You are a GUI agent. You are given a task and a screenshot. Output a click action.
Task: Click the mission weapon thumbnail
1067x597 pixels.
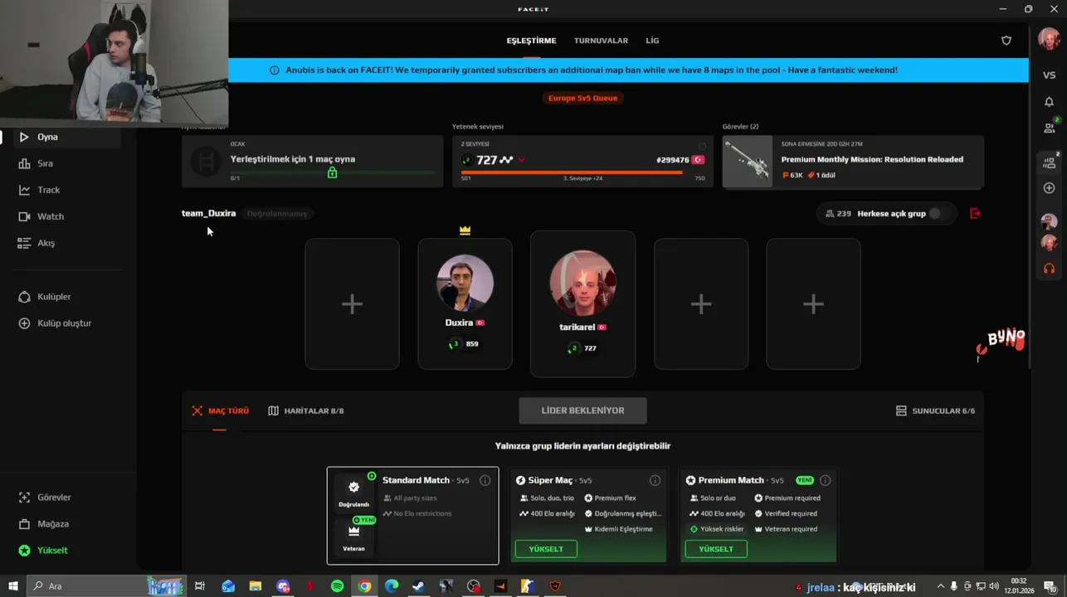[748, 162]
